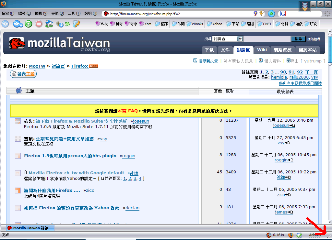Click the 發表主題 new topic button
This screenshot has height=240, width=332.
click(23, 74)
